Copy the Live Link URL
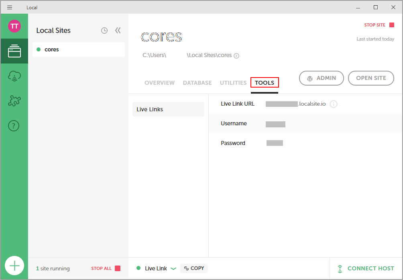This screenshot has height=280, width=403. click(x=194, y=268)
